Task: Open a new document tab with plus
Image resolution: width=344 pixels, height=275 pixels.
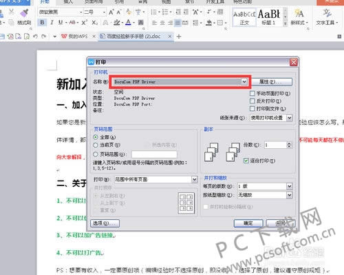Action: [179, 37]
